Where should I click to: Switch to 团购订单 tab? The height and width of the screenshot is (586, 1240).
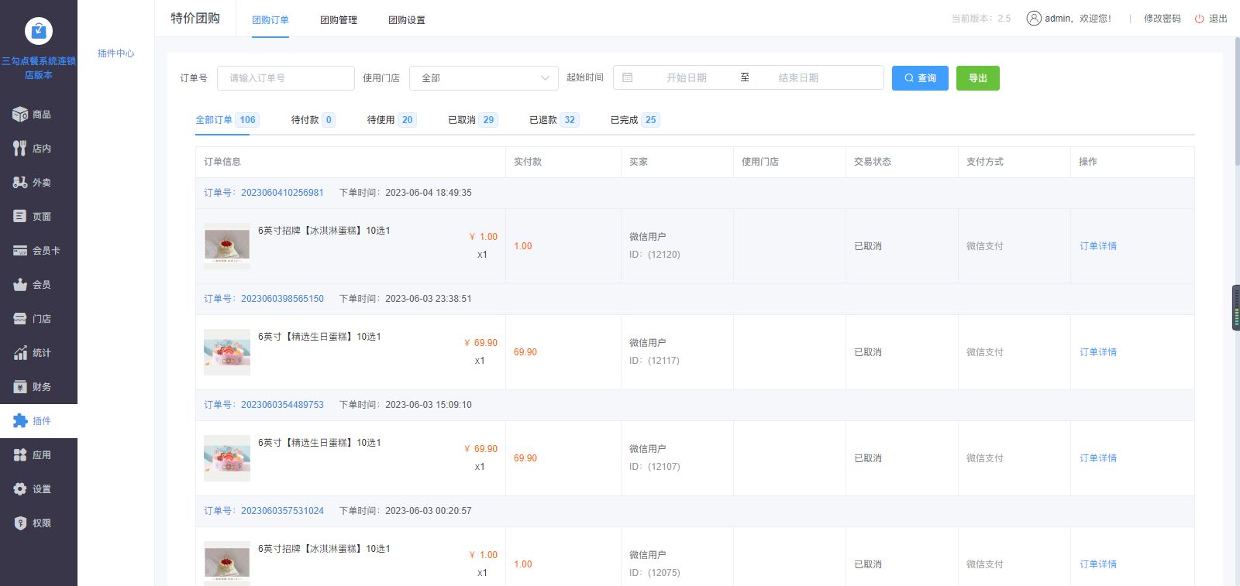pos(270,20)
